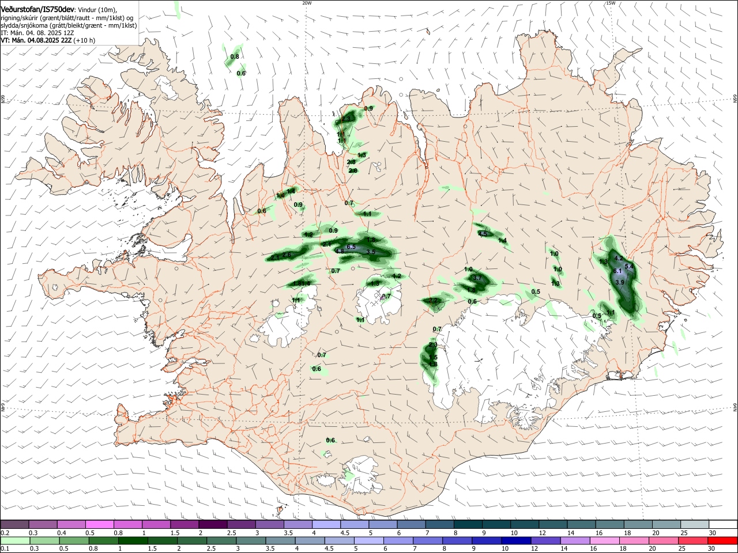Click the darkest purple swatch above upper 2

(212, 524)
